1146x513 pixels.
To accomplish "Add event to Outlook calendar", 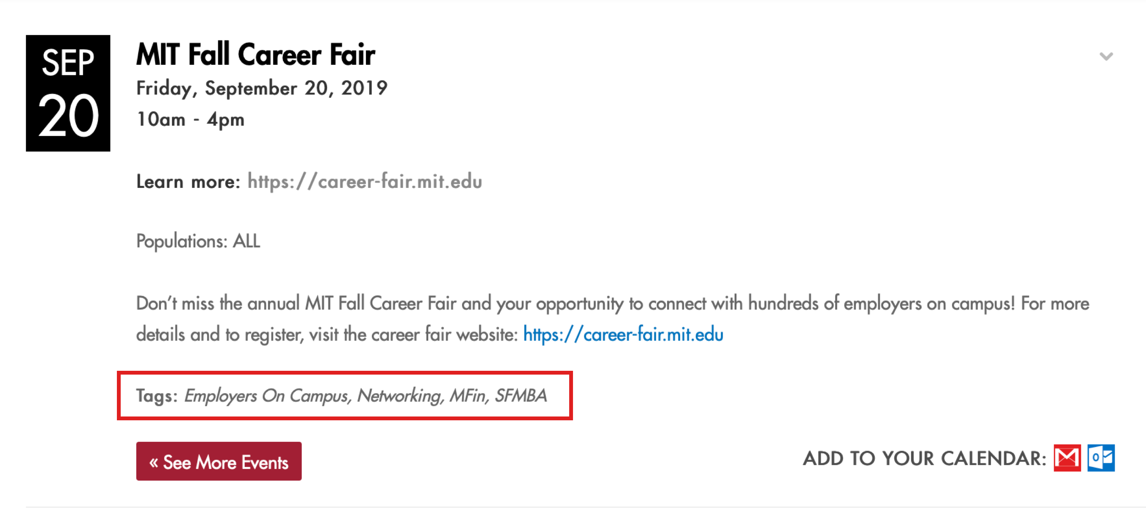I will coord(1101,458).
